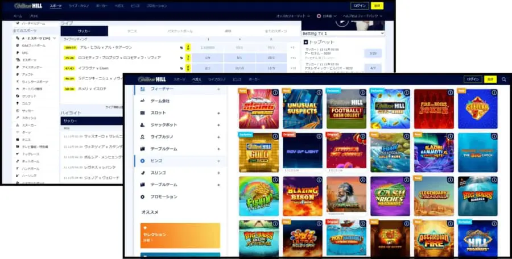Expand the フィーチャー category plus sign

[x=218, y=89]
